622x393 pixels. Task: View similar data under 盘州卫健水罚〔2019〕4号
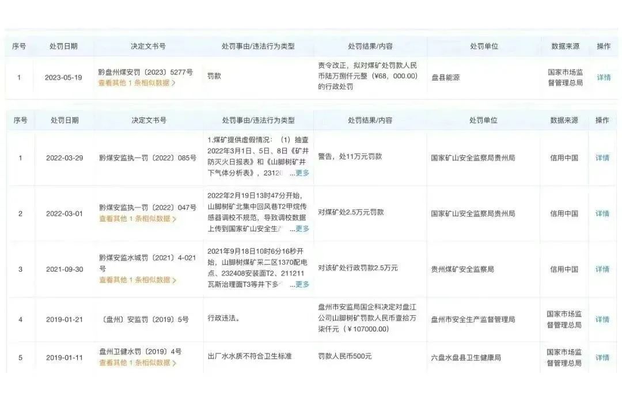coord(138,363)
